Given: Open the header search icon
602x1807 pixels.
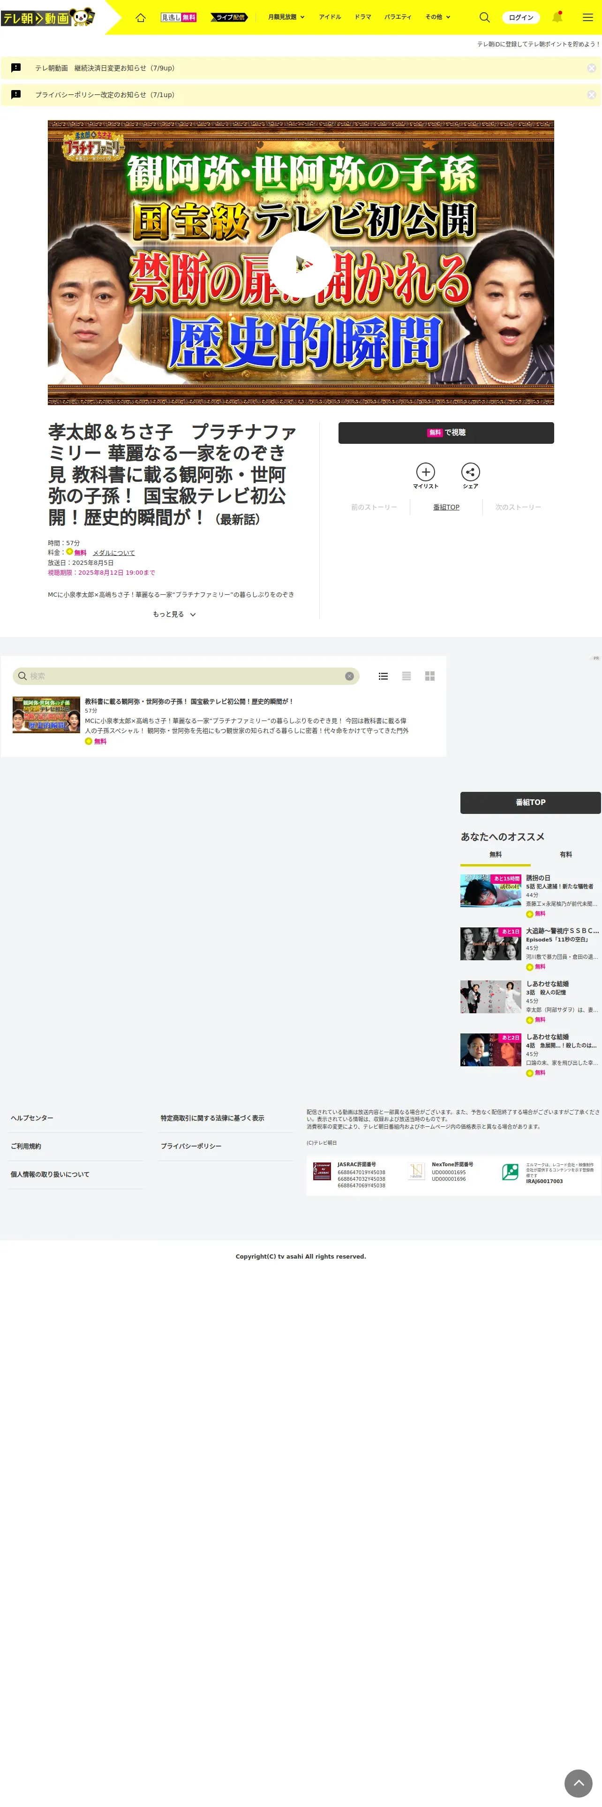Looking at the screenshot, I should [x=484, y=17].
